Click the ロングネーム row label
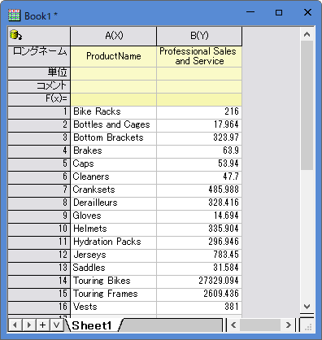Image resolution: width=322 pixels, height=340 pixels. click(x=39, y=56)
